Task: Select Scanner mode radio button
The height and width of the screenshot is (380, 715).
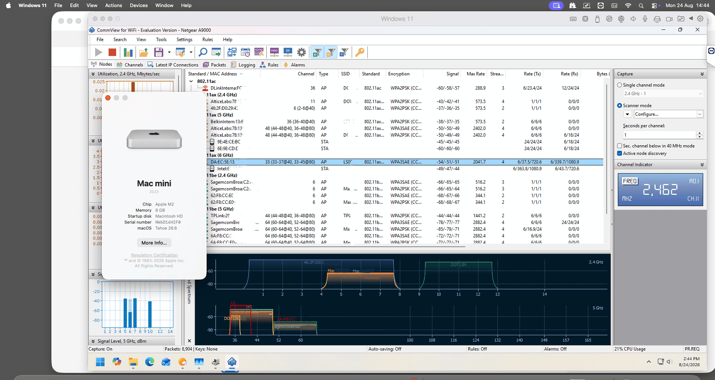Action: (619, 106)
